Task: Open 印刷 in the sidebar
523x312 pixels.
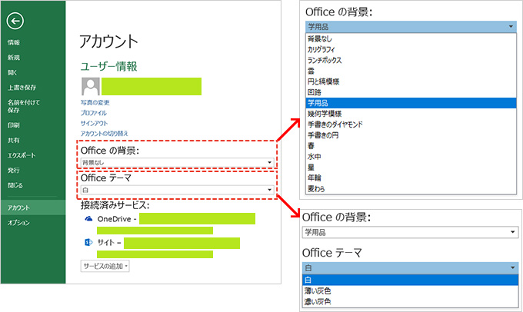Action: pyautogui.click(x=14, y=125)
